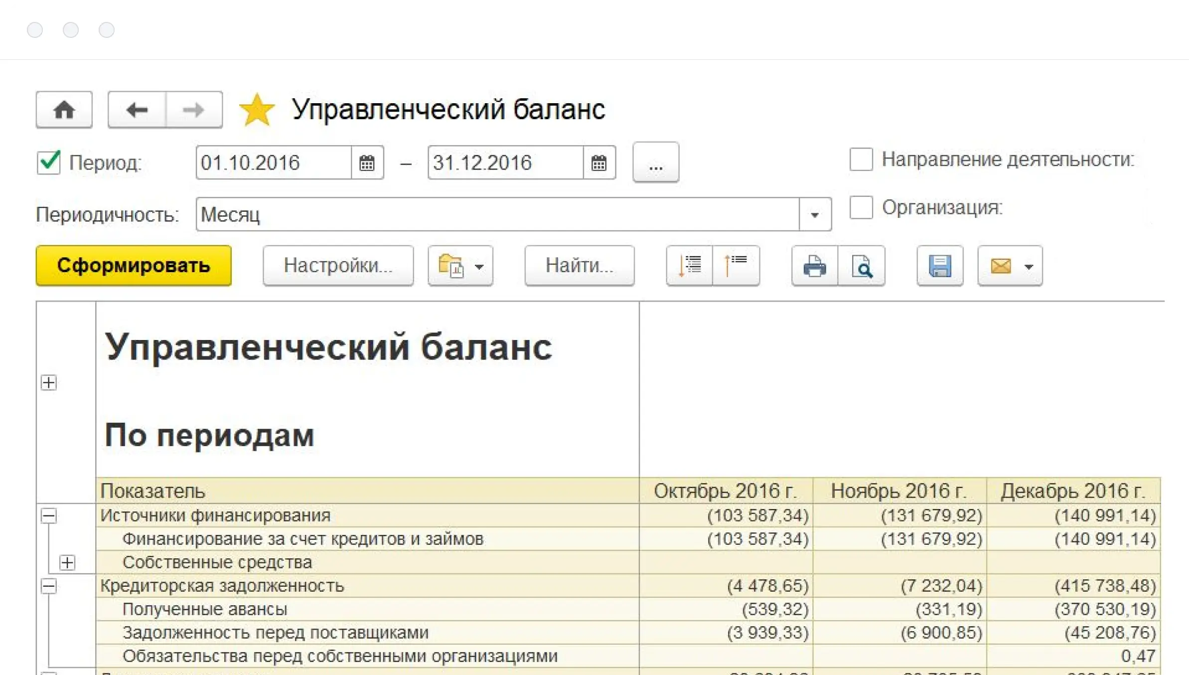Open calendar for start date 01.10.2016
Screen dimensions: 1189x675
367,163
